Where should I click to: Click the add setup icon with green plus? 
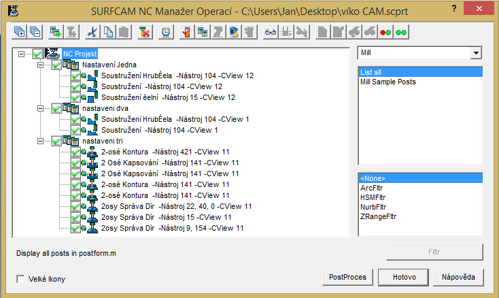[x=56, y=32]
